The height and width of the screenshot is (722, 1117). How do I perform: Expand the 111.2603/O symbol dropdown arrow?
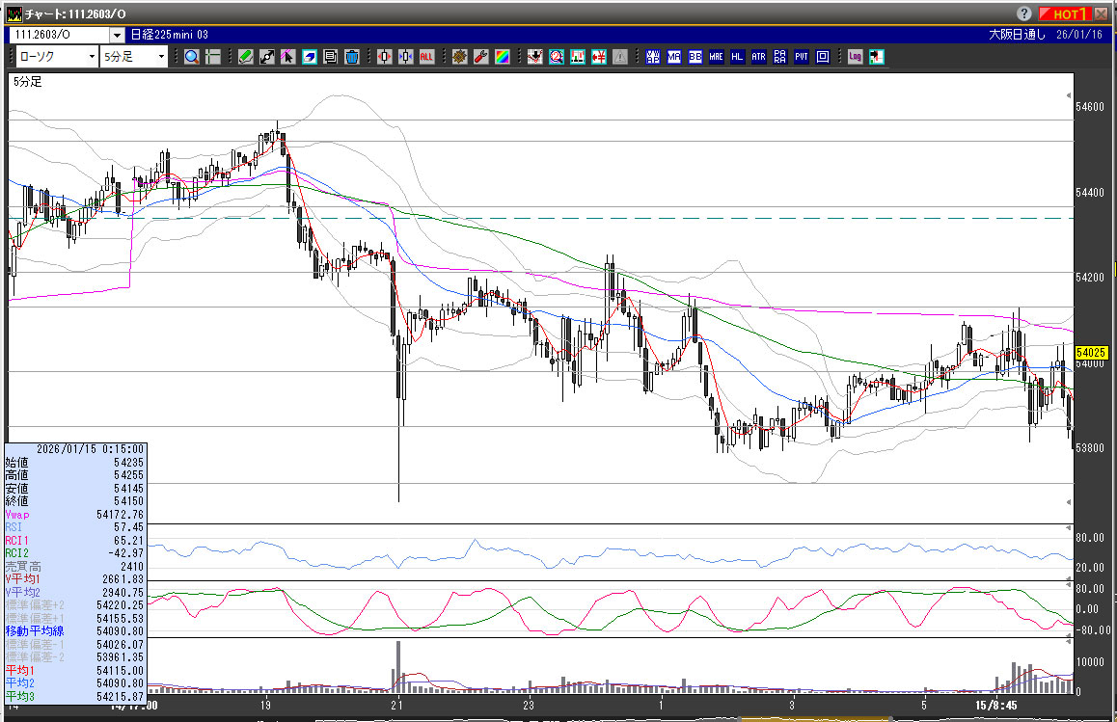[x=117, y=35]
